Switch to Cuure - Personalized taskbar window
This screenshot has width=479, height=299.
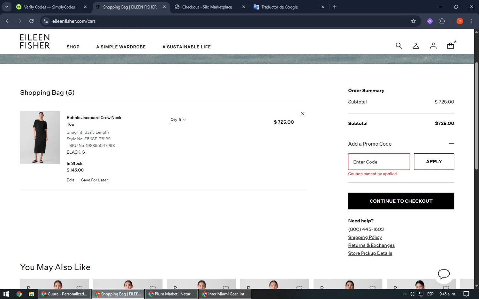[x=64, y=294]
